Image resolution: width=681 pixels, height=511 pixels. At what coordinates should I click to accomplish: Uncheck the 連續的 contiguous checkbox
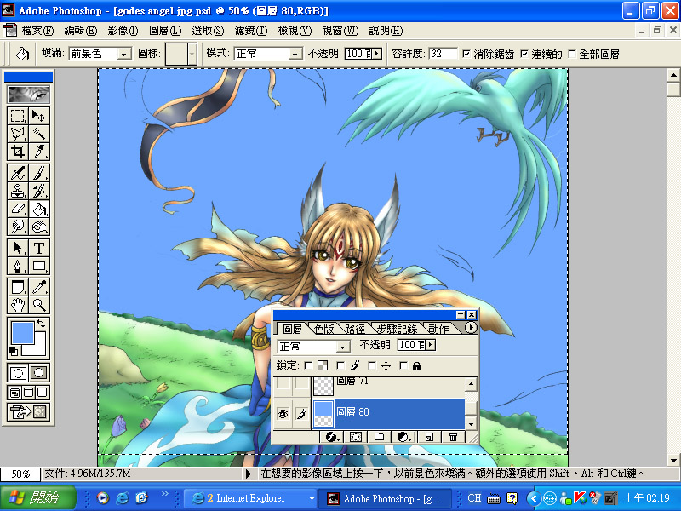pos(524,54)
